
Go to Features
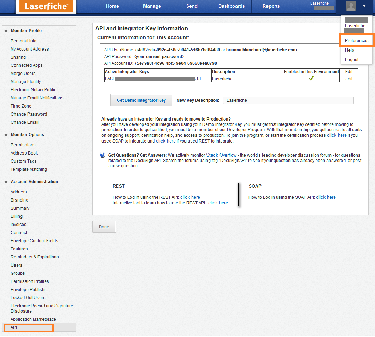point(19,249)
